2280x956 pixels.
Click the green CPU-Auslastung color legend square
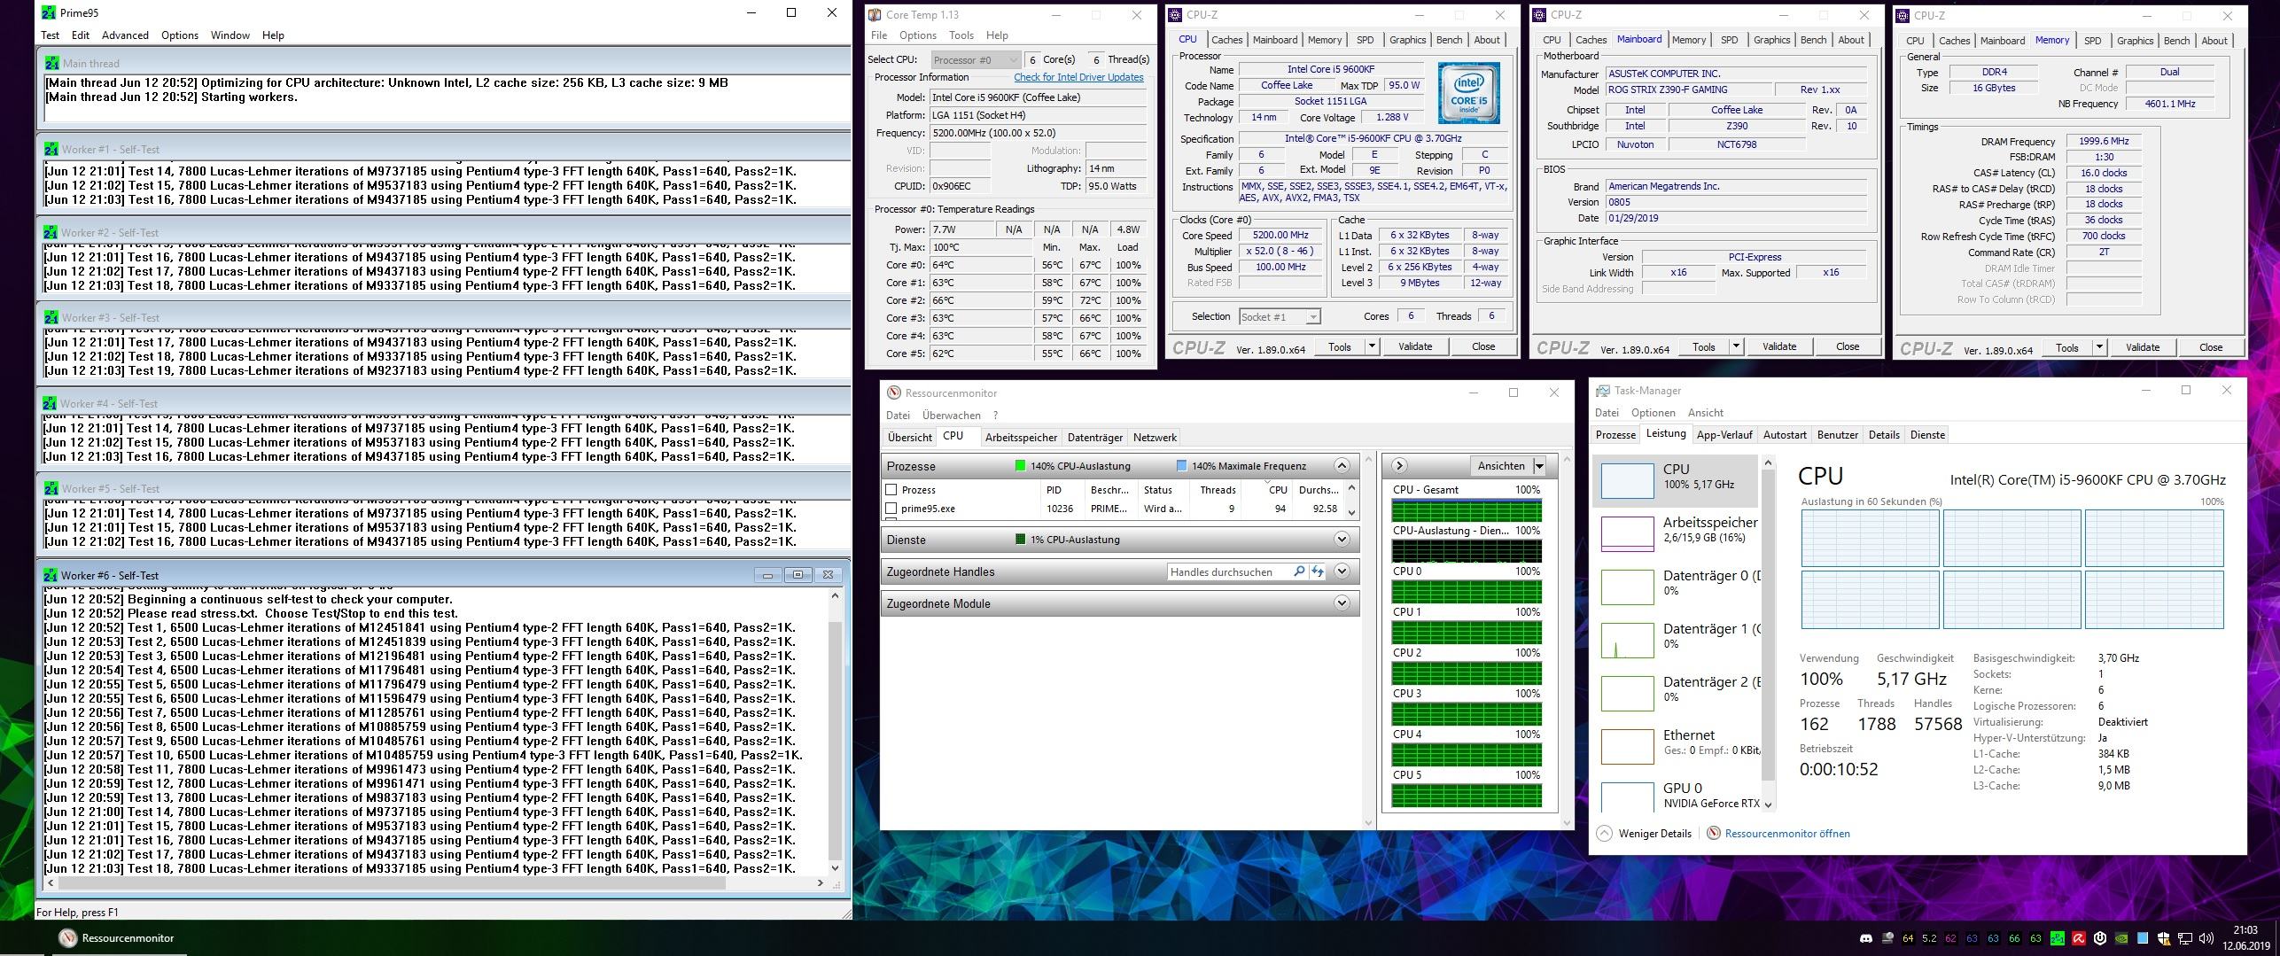pyautogui.click(x=1020, y=466)
